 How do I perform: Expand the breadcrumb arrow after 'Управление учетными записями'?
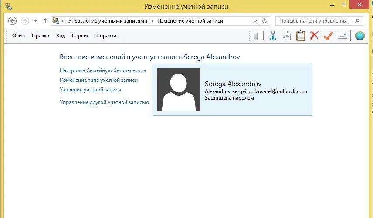[x=153, y=21]
